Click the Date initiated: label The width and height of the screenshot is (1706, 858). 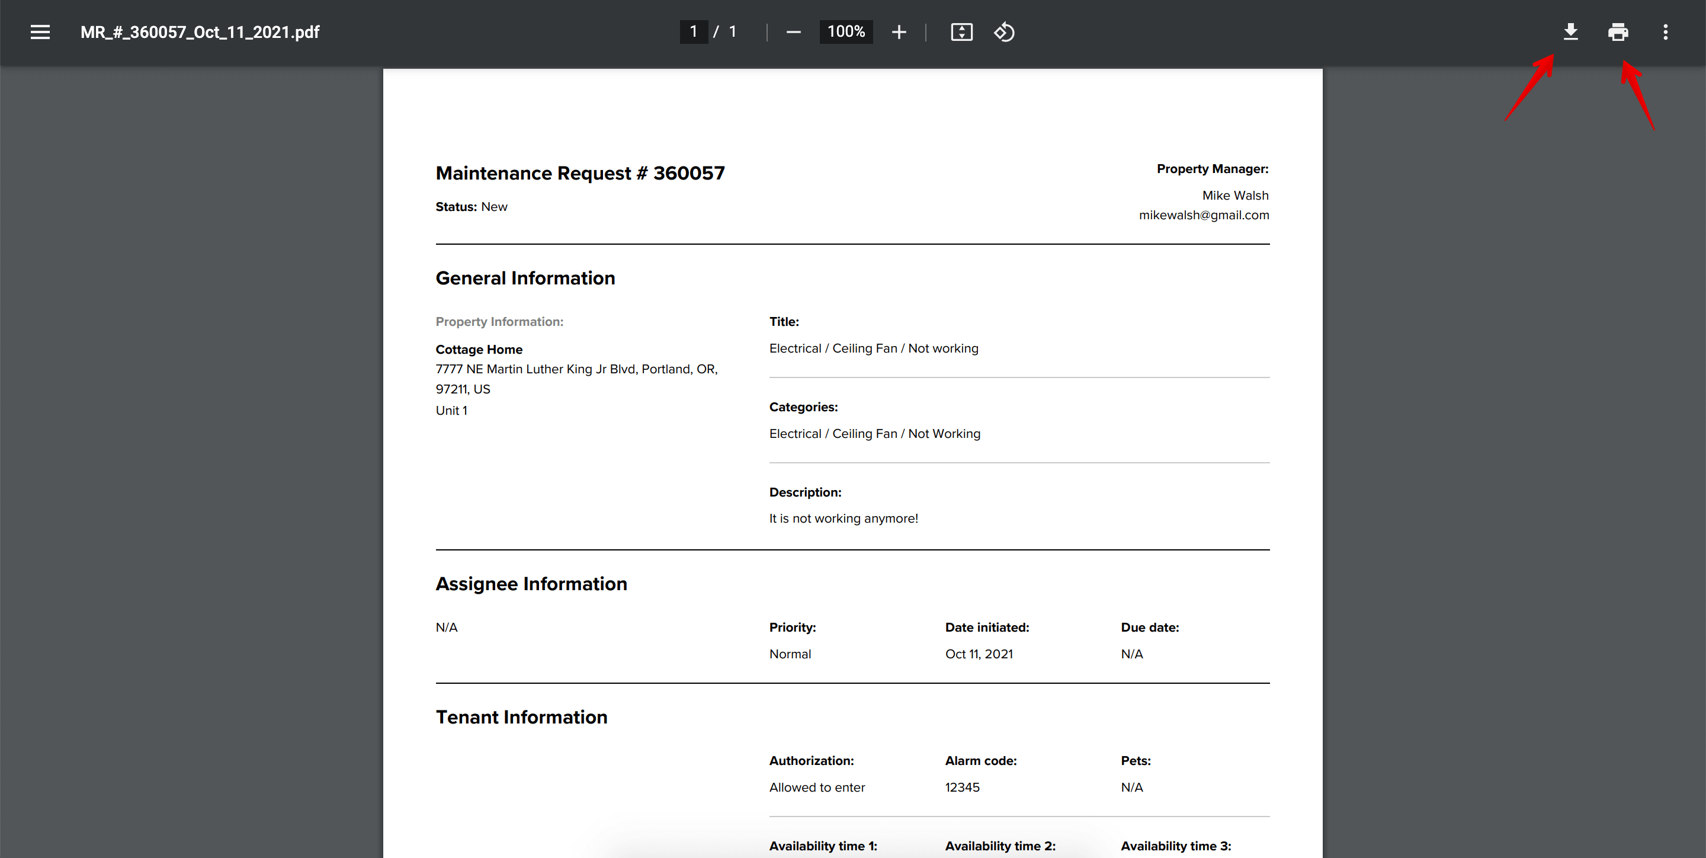(986, 628)
